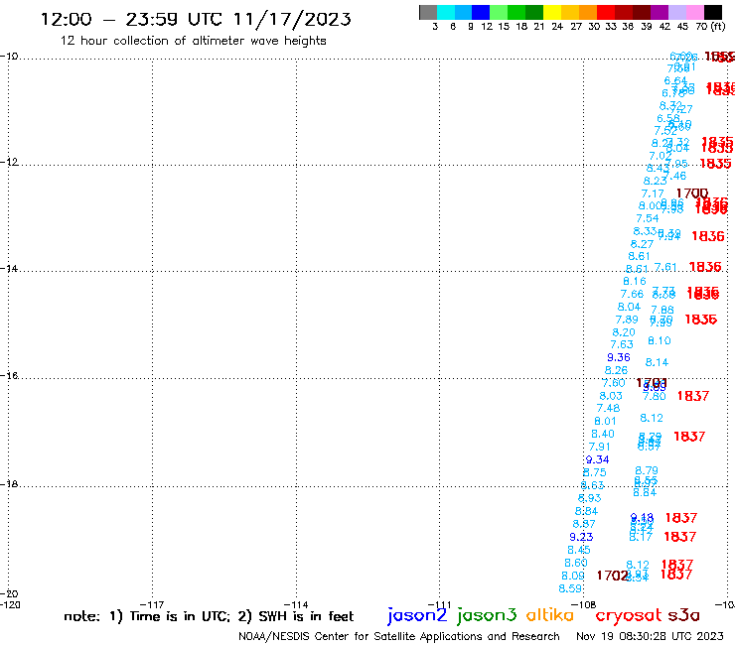This screenshot has width=735, height=645.
Task: Click the orange legend swatch left of red
Action: pyautogui.click(x=588, y=12)
